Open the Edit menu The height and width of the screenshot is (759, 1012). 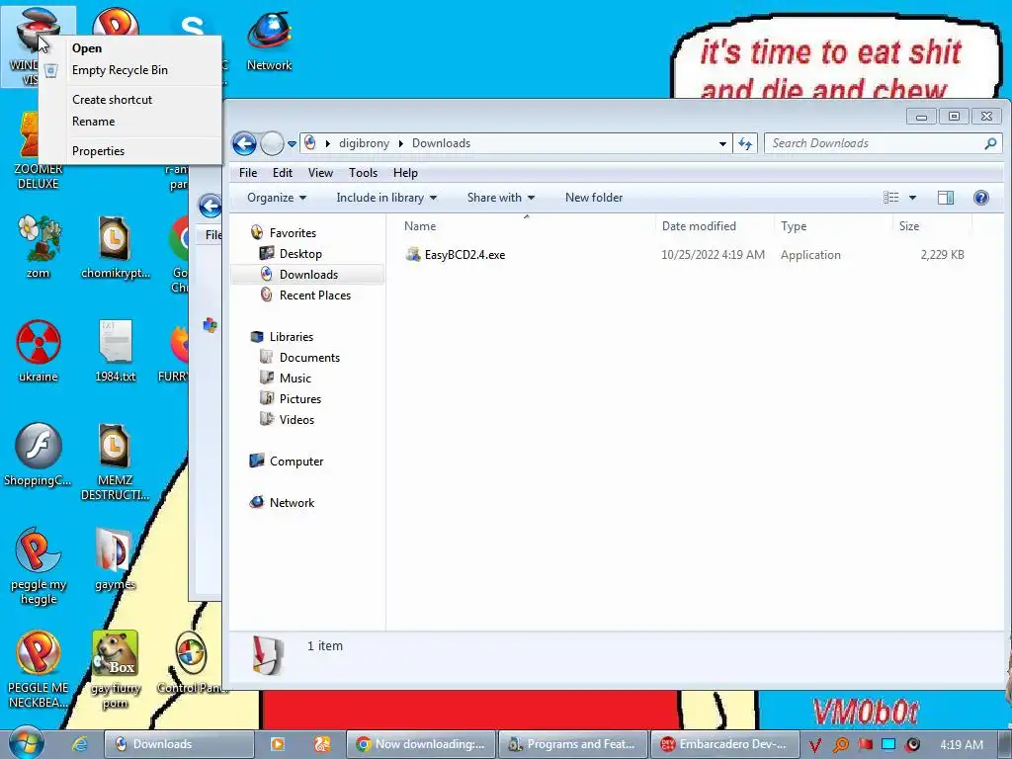[282, 173]
